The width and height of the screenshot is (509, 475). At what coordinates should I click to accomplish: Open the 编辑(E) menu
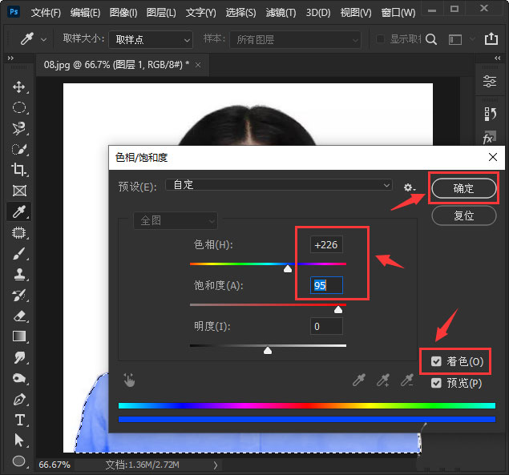pyautogui.click(x=85, y=13)
